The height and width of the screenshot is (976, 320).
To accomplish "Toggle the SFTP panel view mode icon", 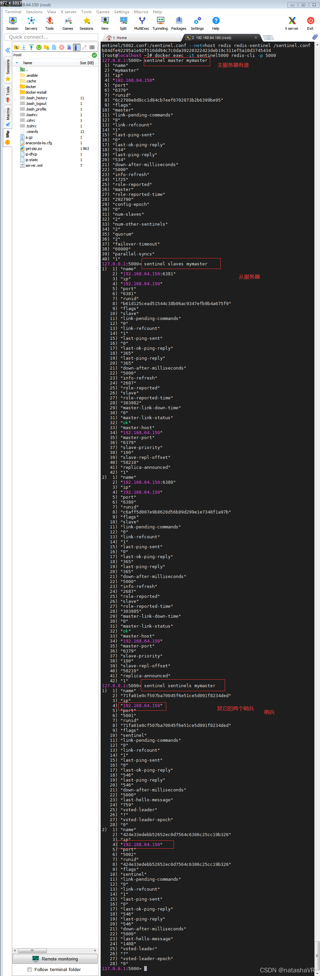I will 77,47.
